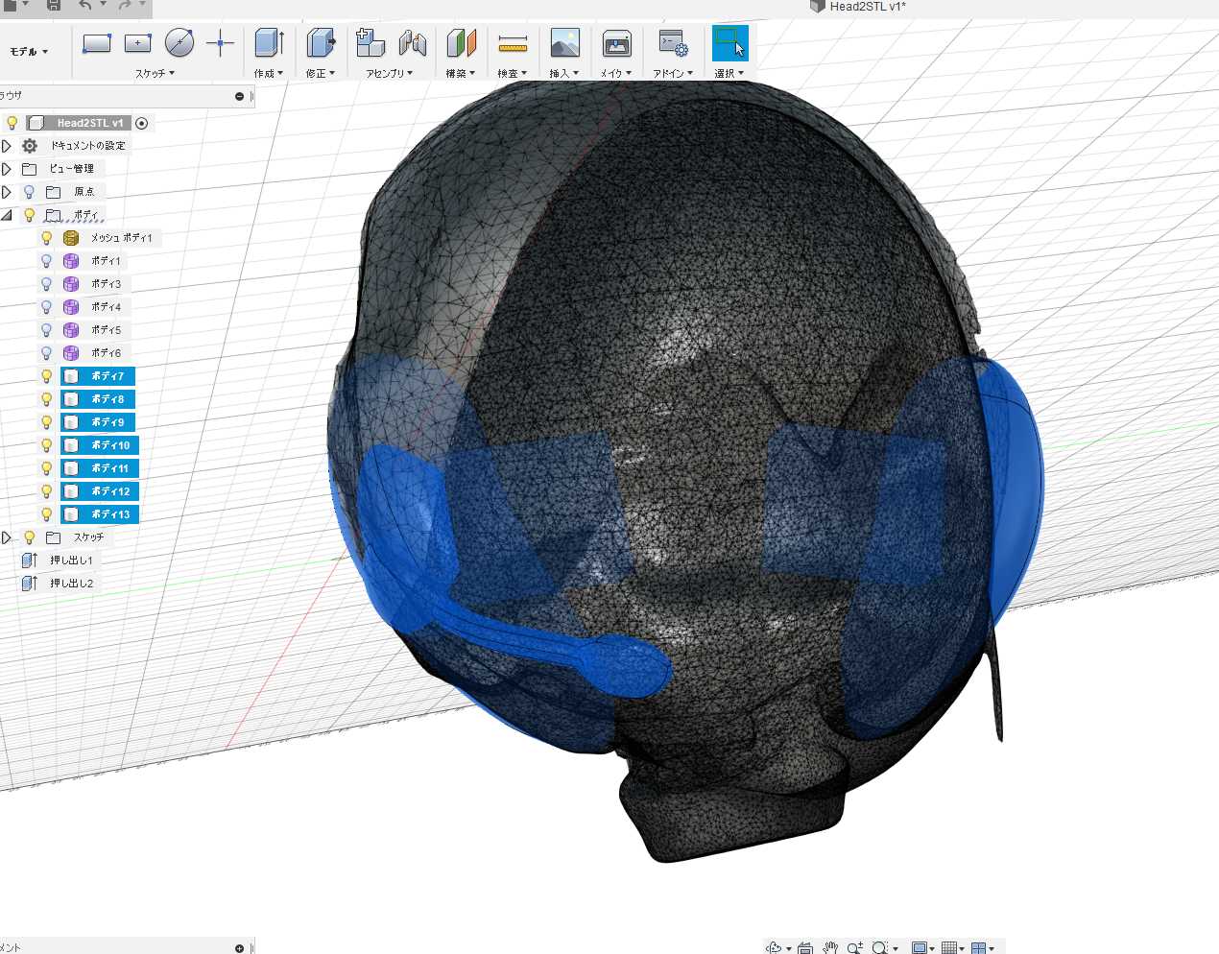The width and height of the screenshot is (1219, 954).
Task: Expand the 原点 tree node
Action: point(7,192)
